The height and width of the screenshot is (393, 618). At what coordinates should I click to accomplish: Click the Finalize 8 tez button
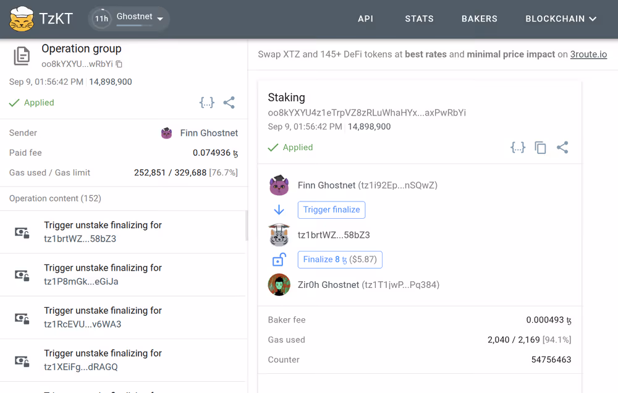pos(340,260)
